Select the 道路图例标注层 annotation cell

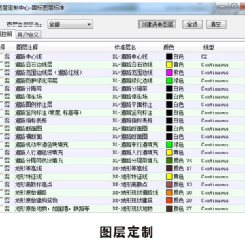(33, 105)
